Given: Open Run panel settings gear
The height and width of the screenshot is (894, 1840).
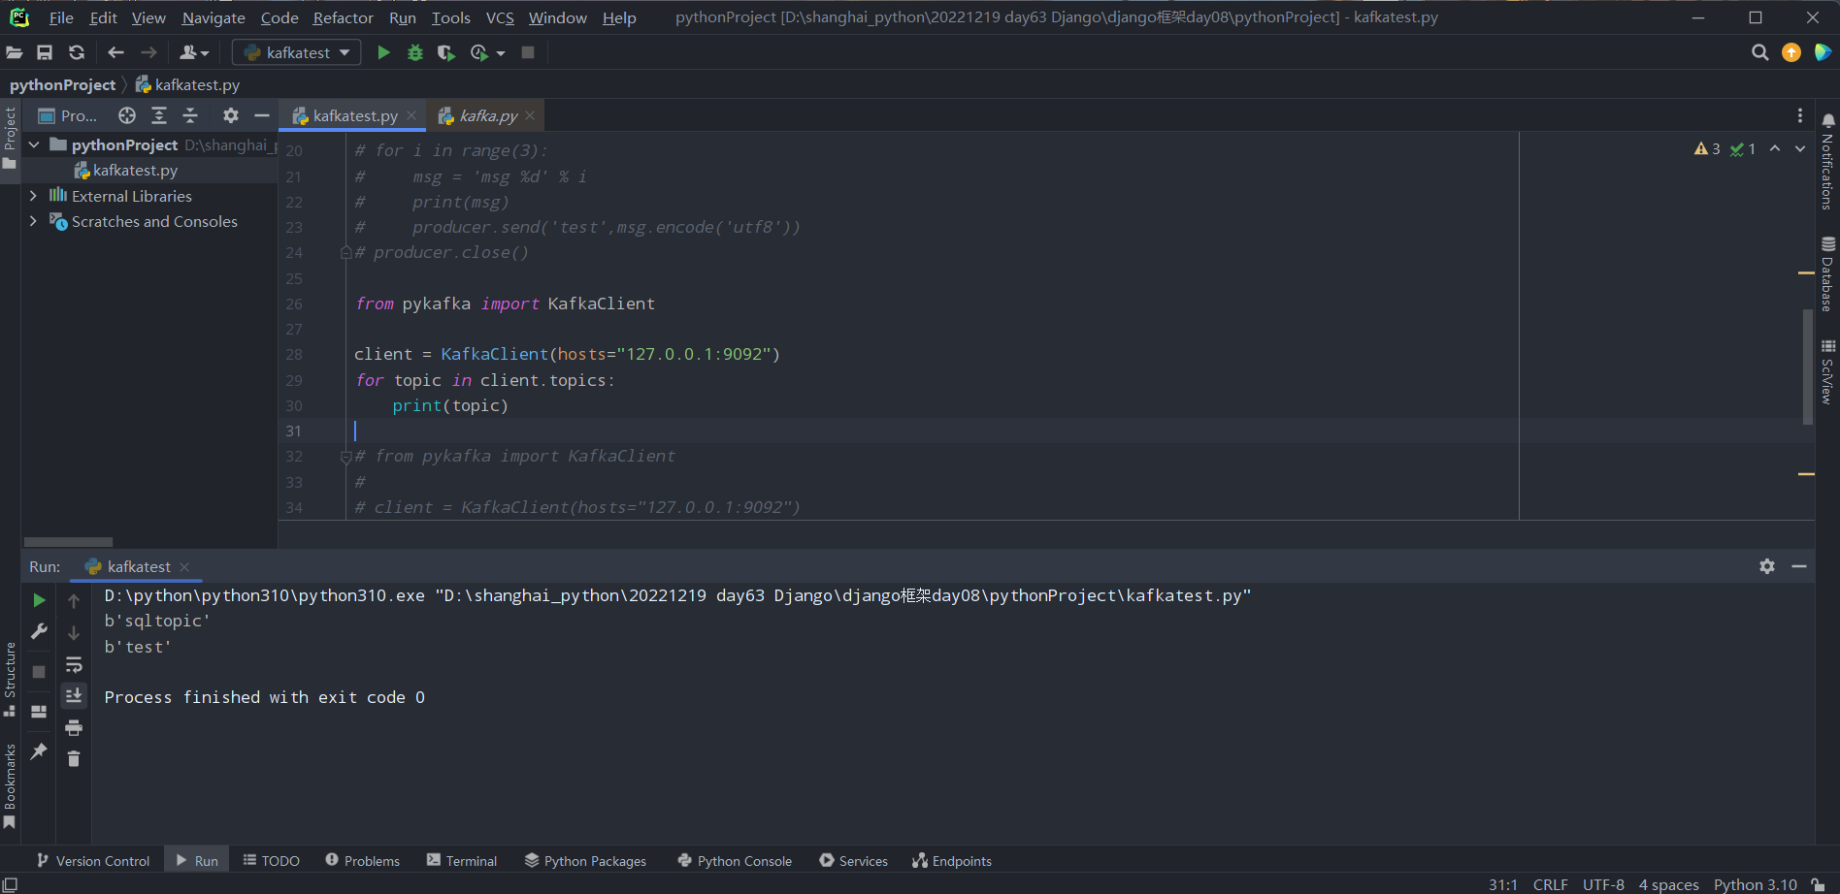Looking at the screenshot, I should (x=1767, y=566).
